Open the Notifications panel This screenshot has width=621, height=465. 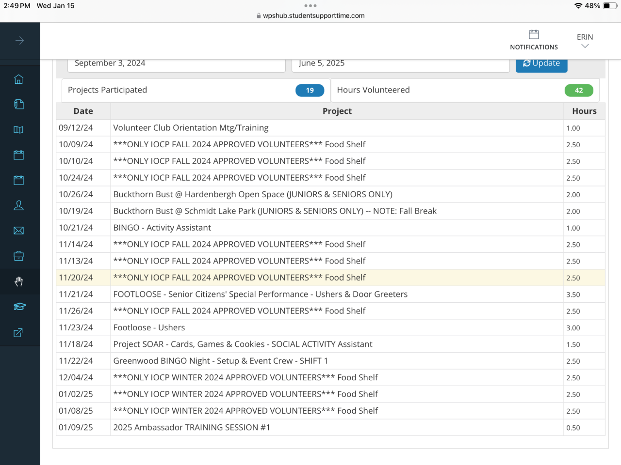click(534, 40)
